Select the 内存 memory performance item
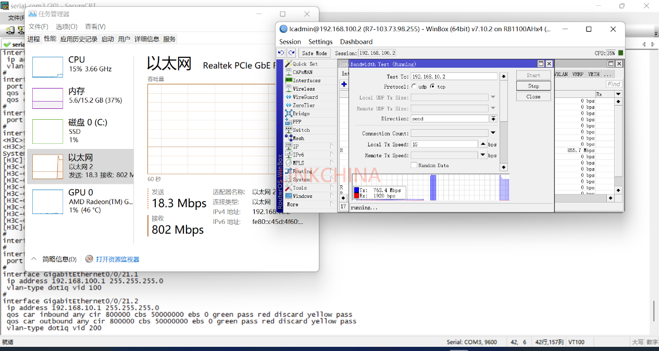Image resolution: width=659 pixels, height=351 pixels. pos(80,98)
